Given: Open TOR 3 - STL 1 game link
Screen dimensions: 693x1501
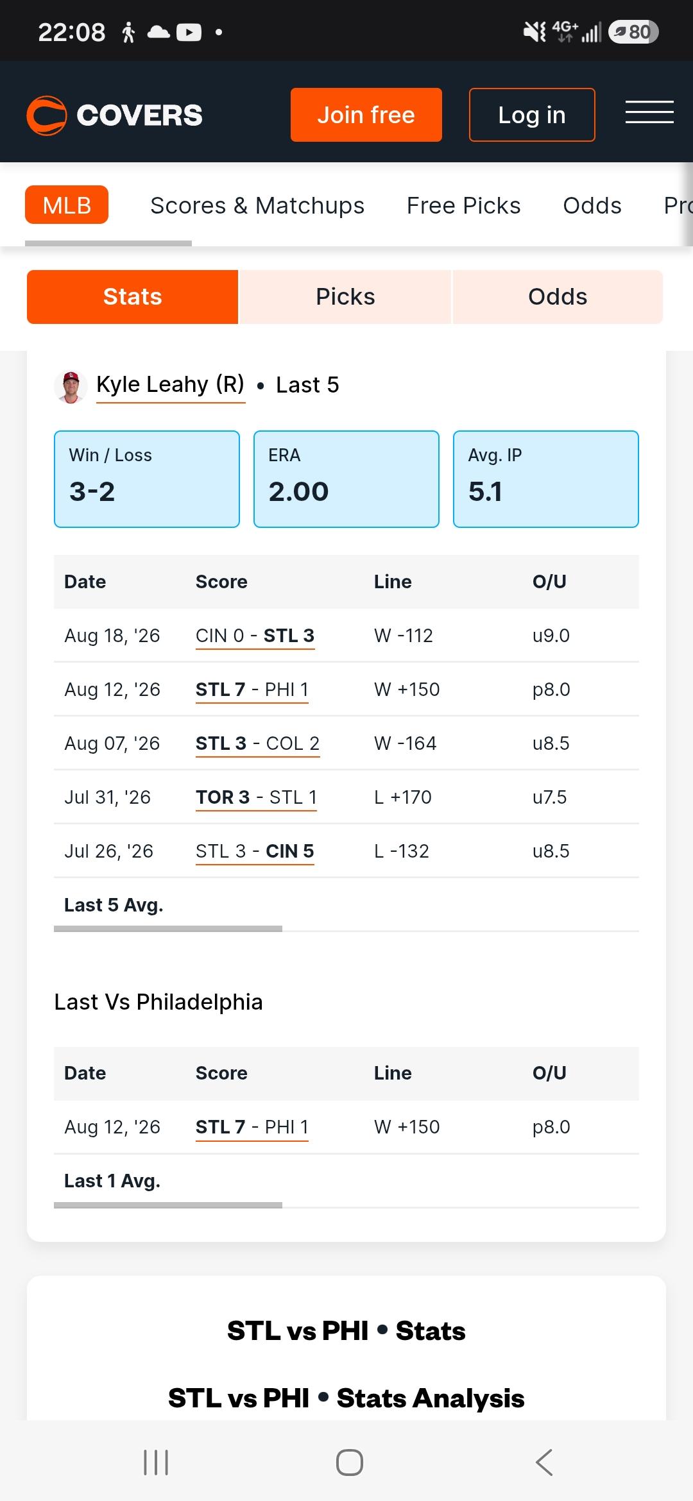Looking at the screenshot, I should pyautogui.click(x=256, y=797).
